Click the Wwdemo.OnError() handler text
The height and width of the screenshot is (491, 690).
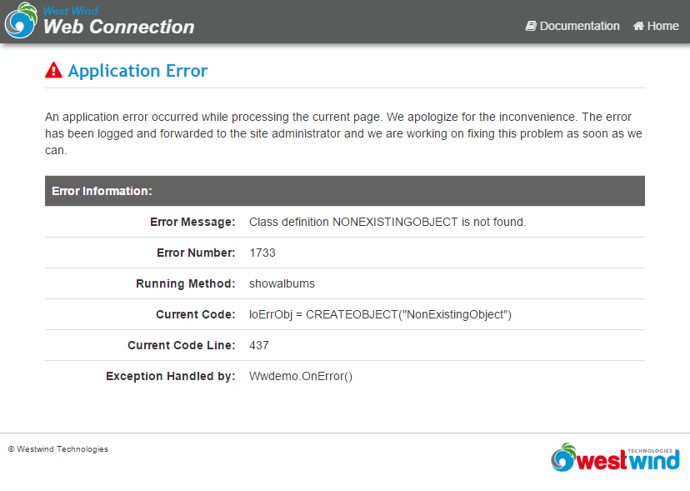pos(301,376)
